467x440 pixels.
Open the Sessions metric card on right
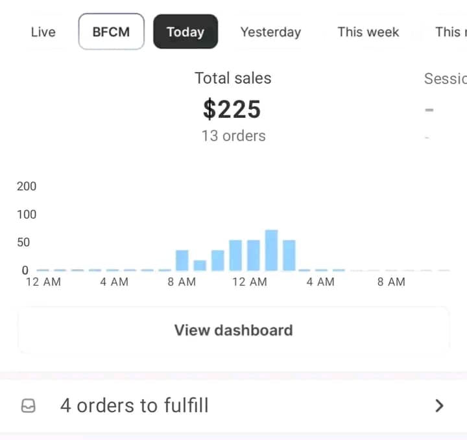point(445,107)
